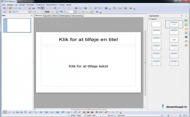Select the arrow selection tool

point(5,112)
